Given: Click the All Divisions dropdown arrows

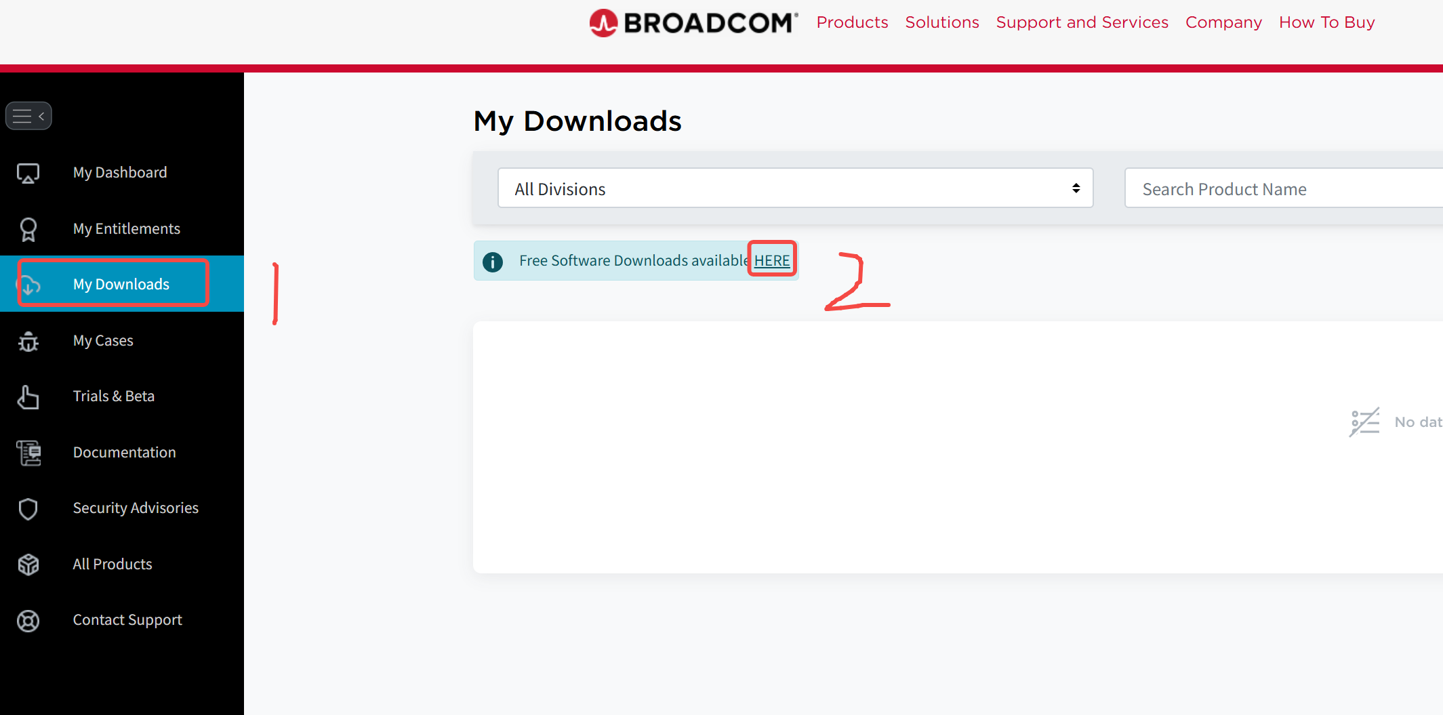Looking at the screenshot, I should (x=1076, y=188).
